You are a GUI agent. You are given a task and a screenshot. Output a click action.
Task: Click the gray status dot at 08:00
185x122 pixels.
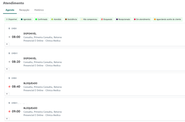pos(10,37)
